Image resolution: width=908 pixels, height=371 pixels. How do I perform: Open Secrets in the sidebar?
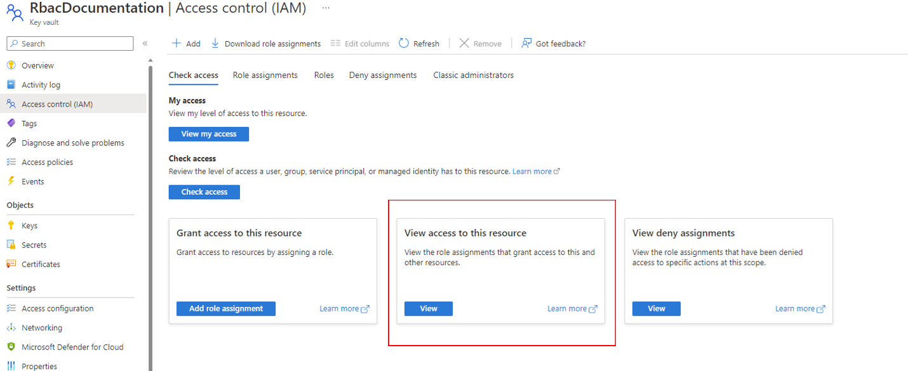(x=34, y=245)
